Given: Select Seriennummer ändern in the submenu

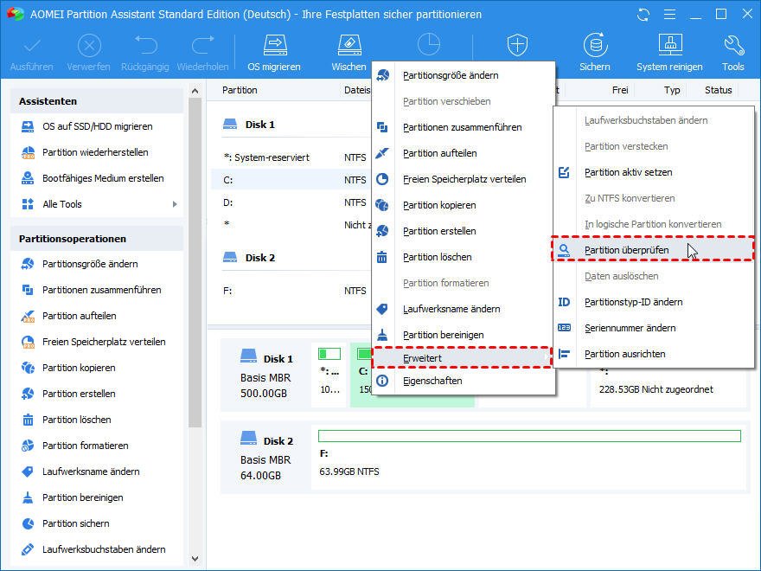Looking at the screenshot, I should click(653, 328).
